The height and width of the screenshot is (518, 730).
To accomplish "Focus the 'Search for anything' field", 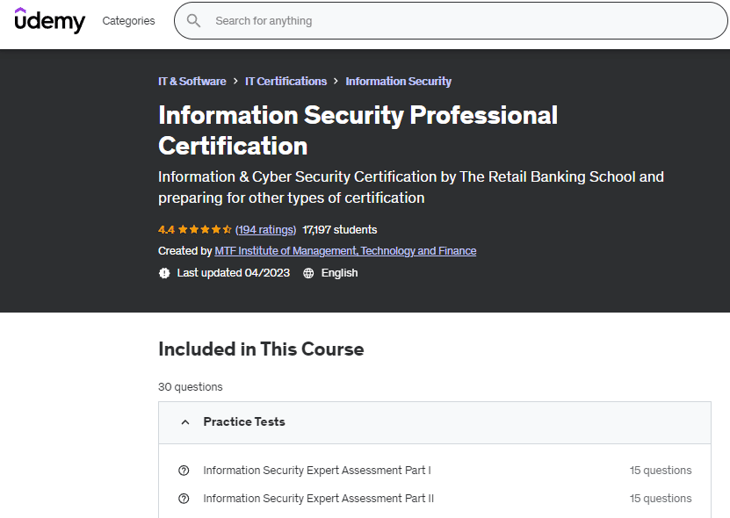I will coord(439,20).
